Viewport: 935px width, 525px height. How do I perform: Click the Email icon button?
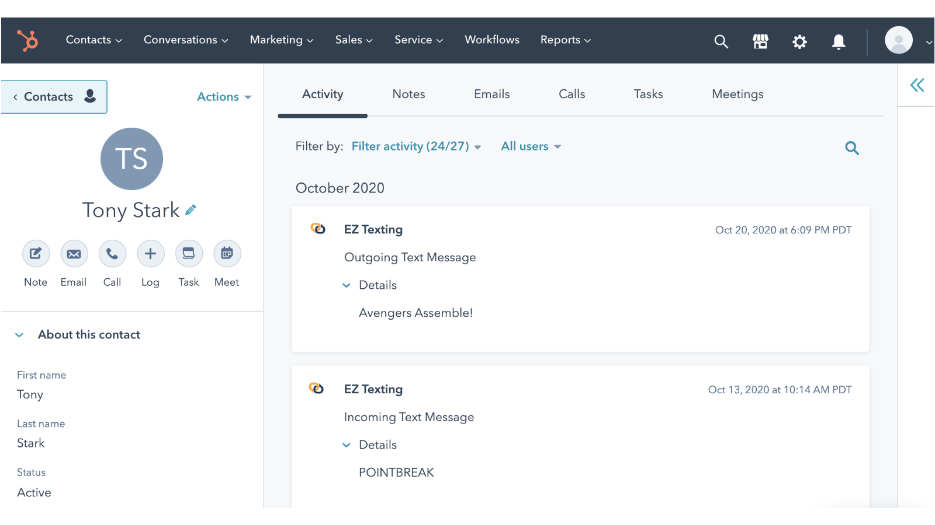(74, 254)
